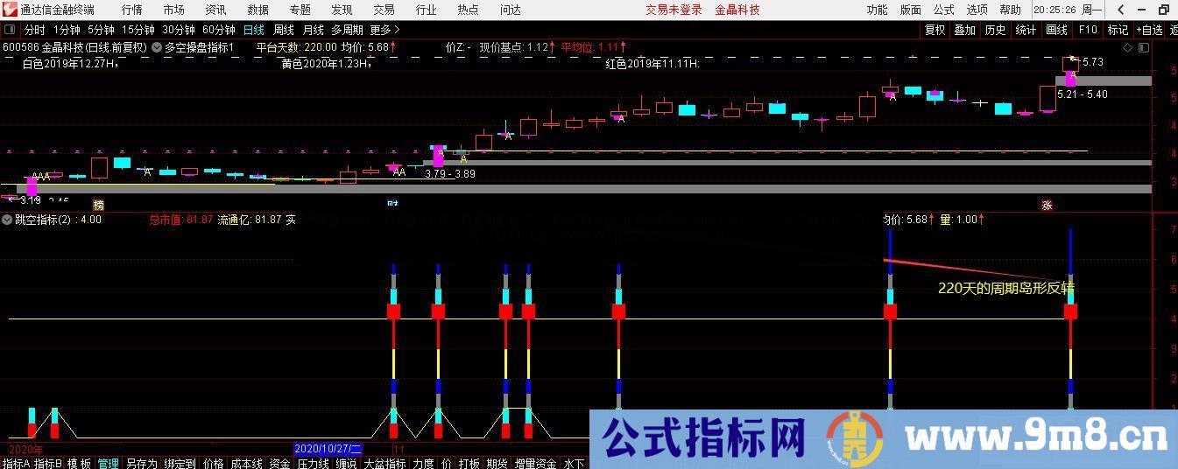
Task: Open the 多周期 multi-period view
Action: tap(347, 30)
